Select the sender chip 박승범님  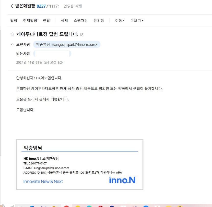pos(67,44)
